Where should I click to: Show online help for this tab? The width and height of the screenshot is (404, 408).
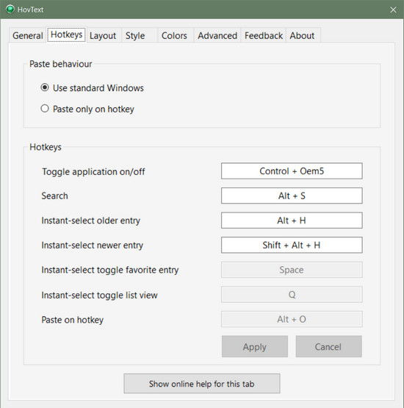(202, 384)
